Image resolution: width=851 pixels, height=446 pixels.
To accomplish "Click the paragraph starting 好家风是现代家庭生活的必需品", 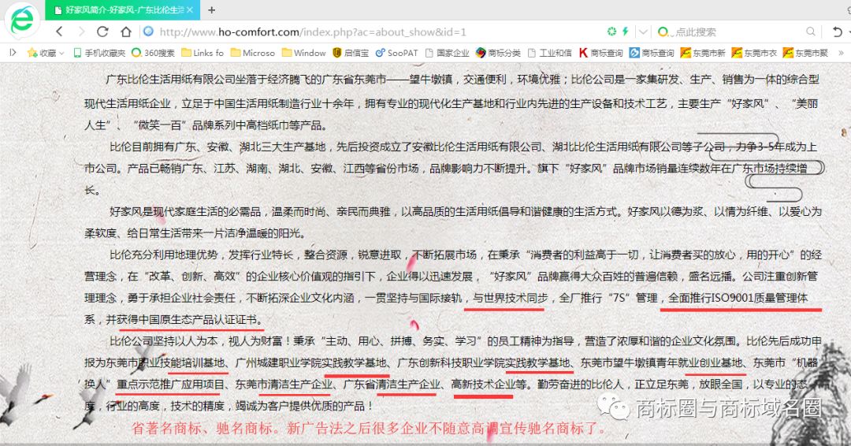I will 453,222.
